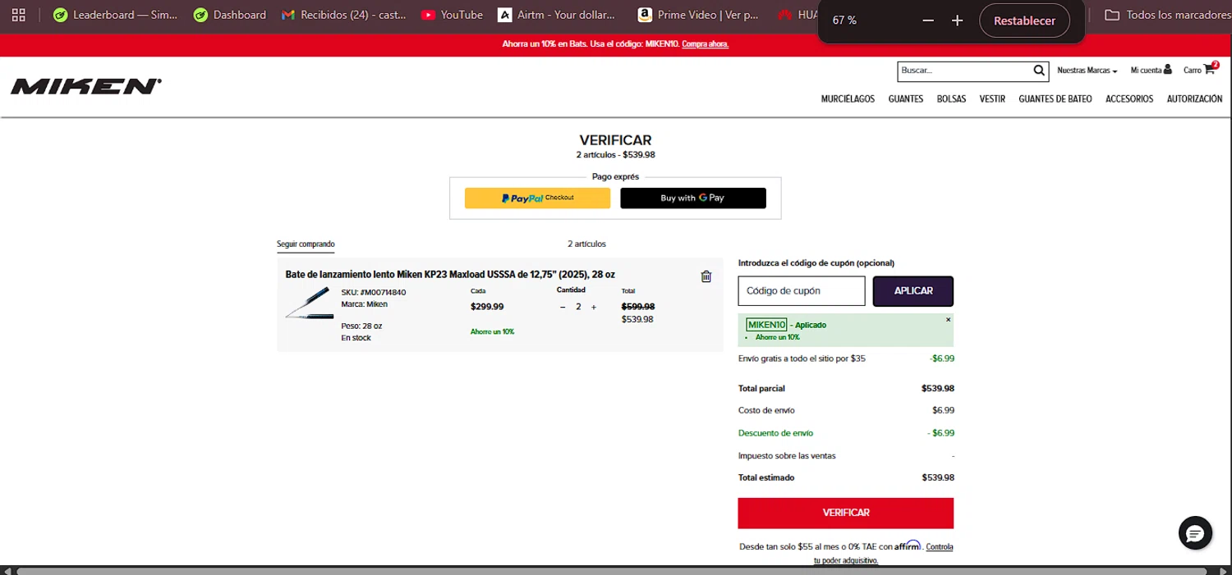Click the Impuesto sobre las ventas label

787,456
